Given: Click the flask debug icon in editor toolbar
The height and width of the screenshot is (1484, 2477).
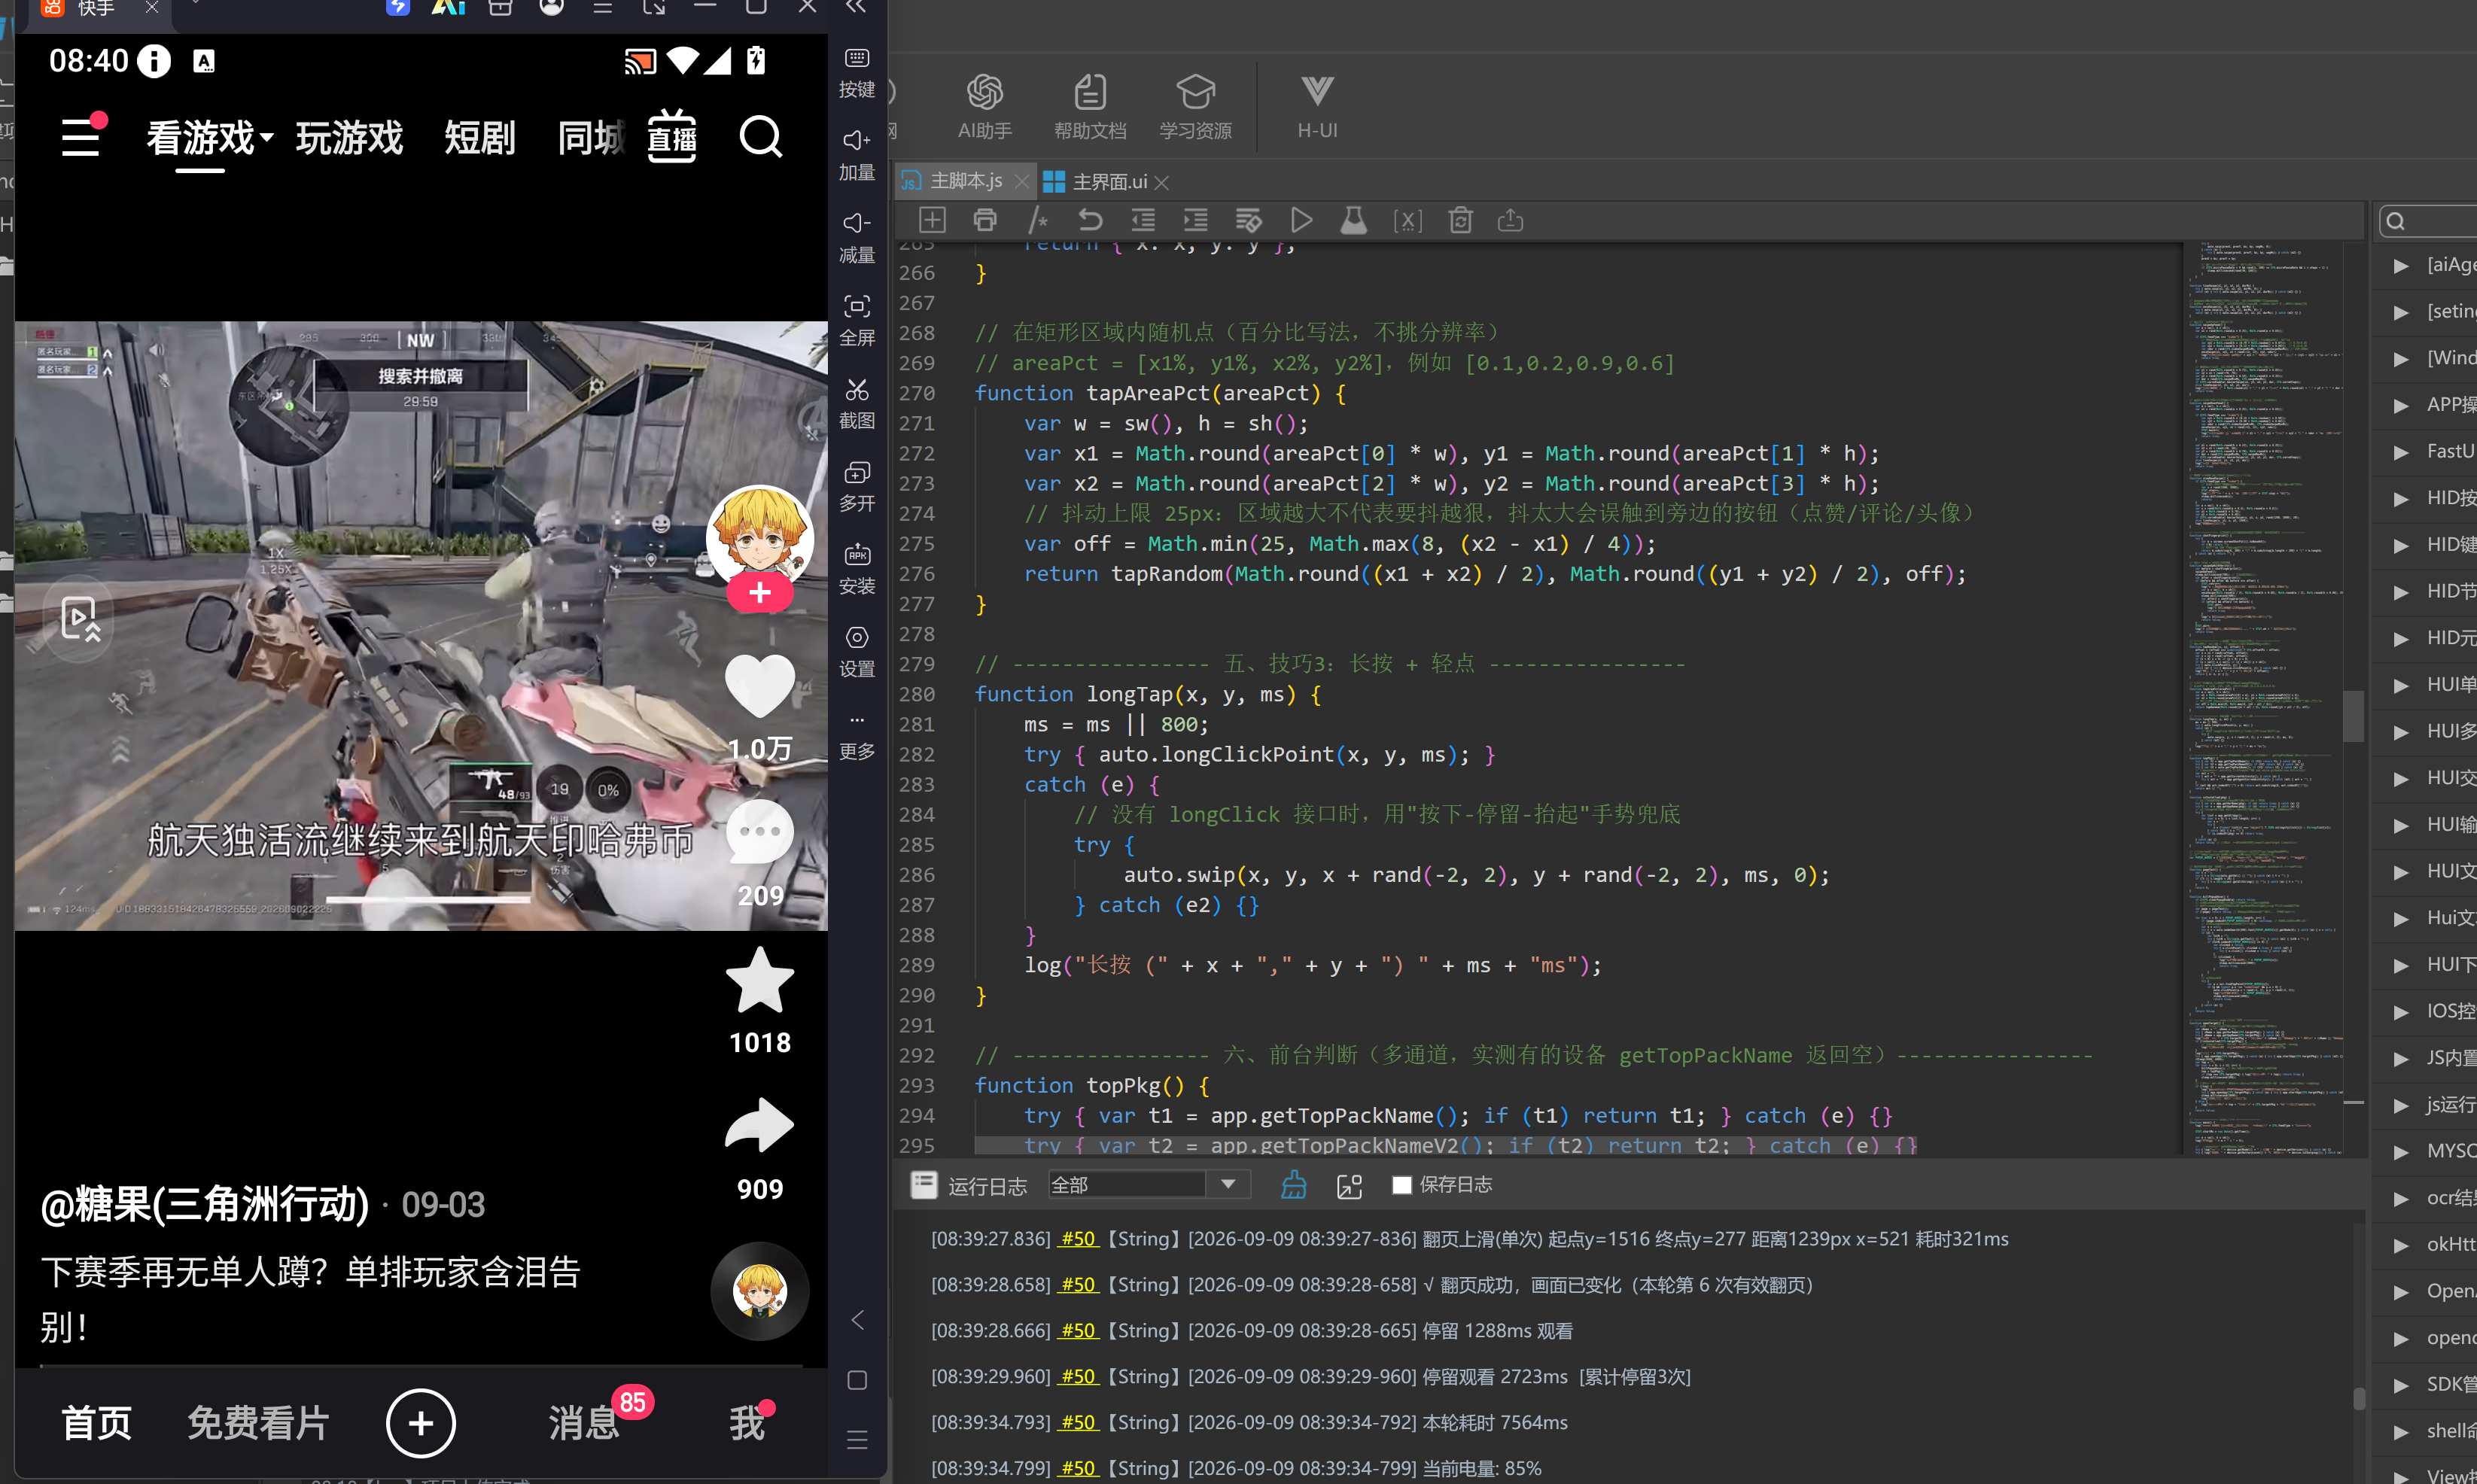Looking at the screenshot, I should (1354, 220).
